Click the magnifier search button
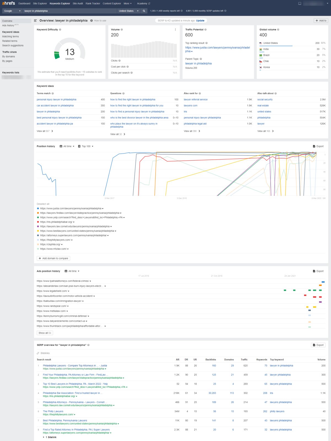This screenshot has height=441, width=331. [x=144, y=11]
